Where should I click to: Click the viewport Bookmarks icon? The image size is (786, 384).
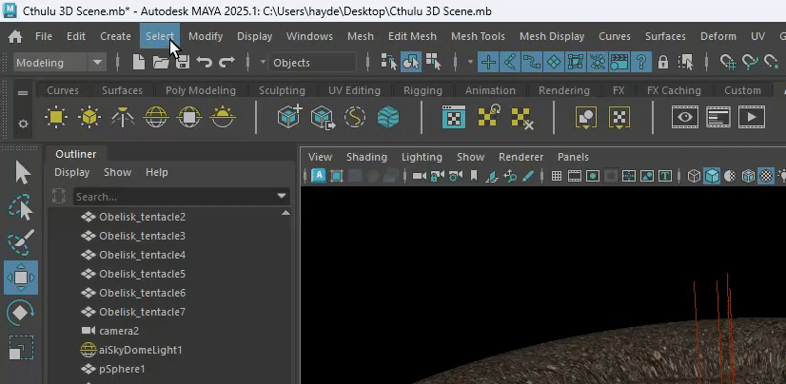click(473, 176)
